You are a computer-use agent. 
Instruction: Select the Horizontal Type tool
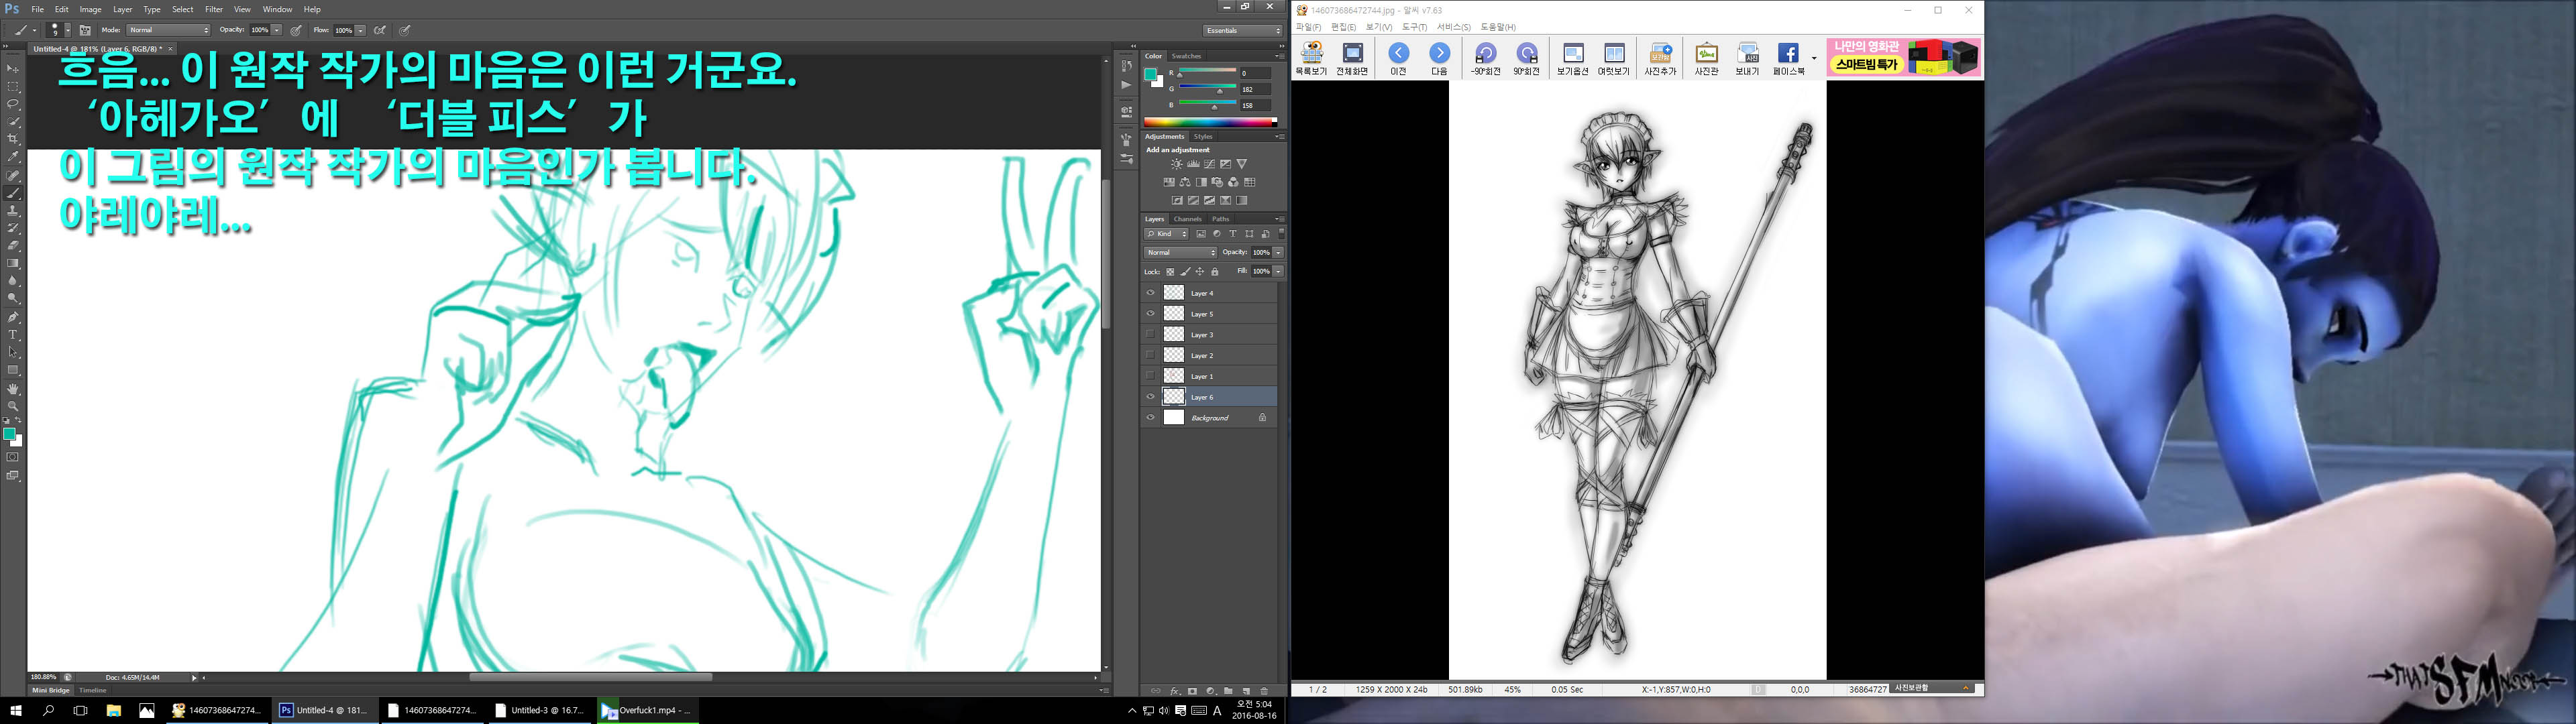coord(13,335)
